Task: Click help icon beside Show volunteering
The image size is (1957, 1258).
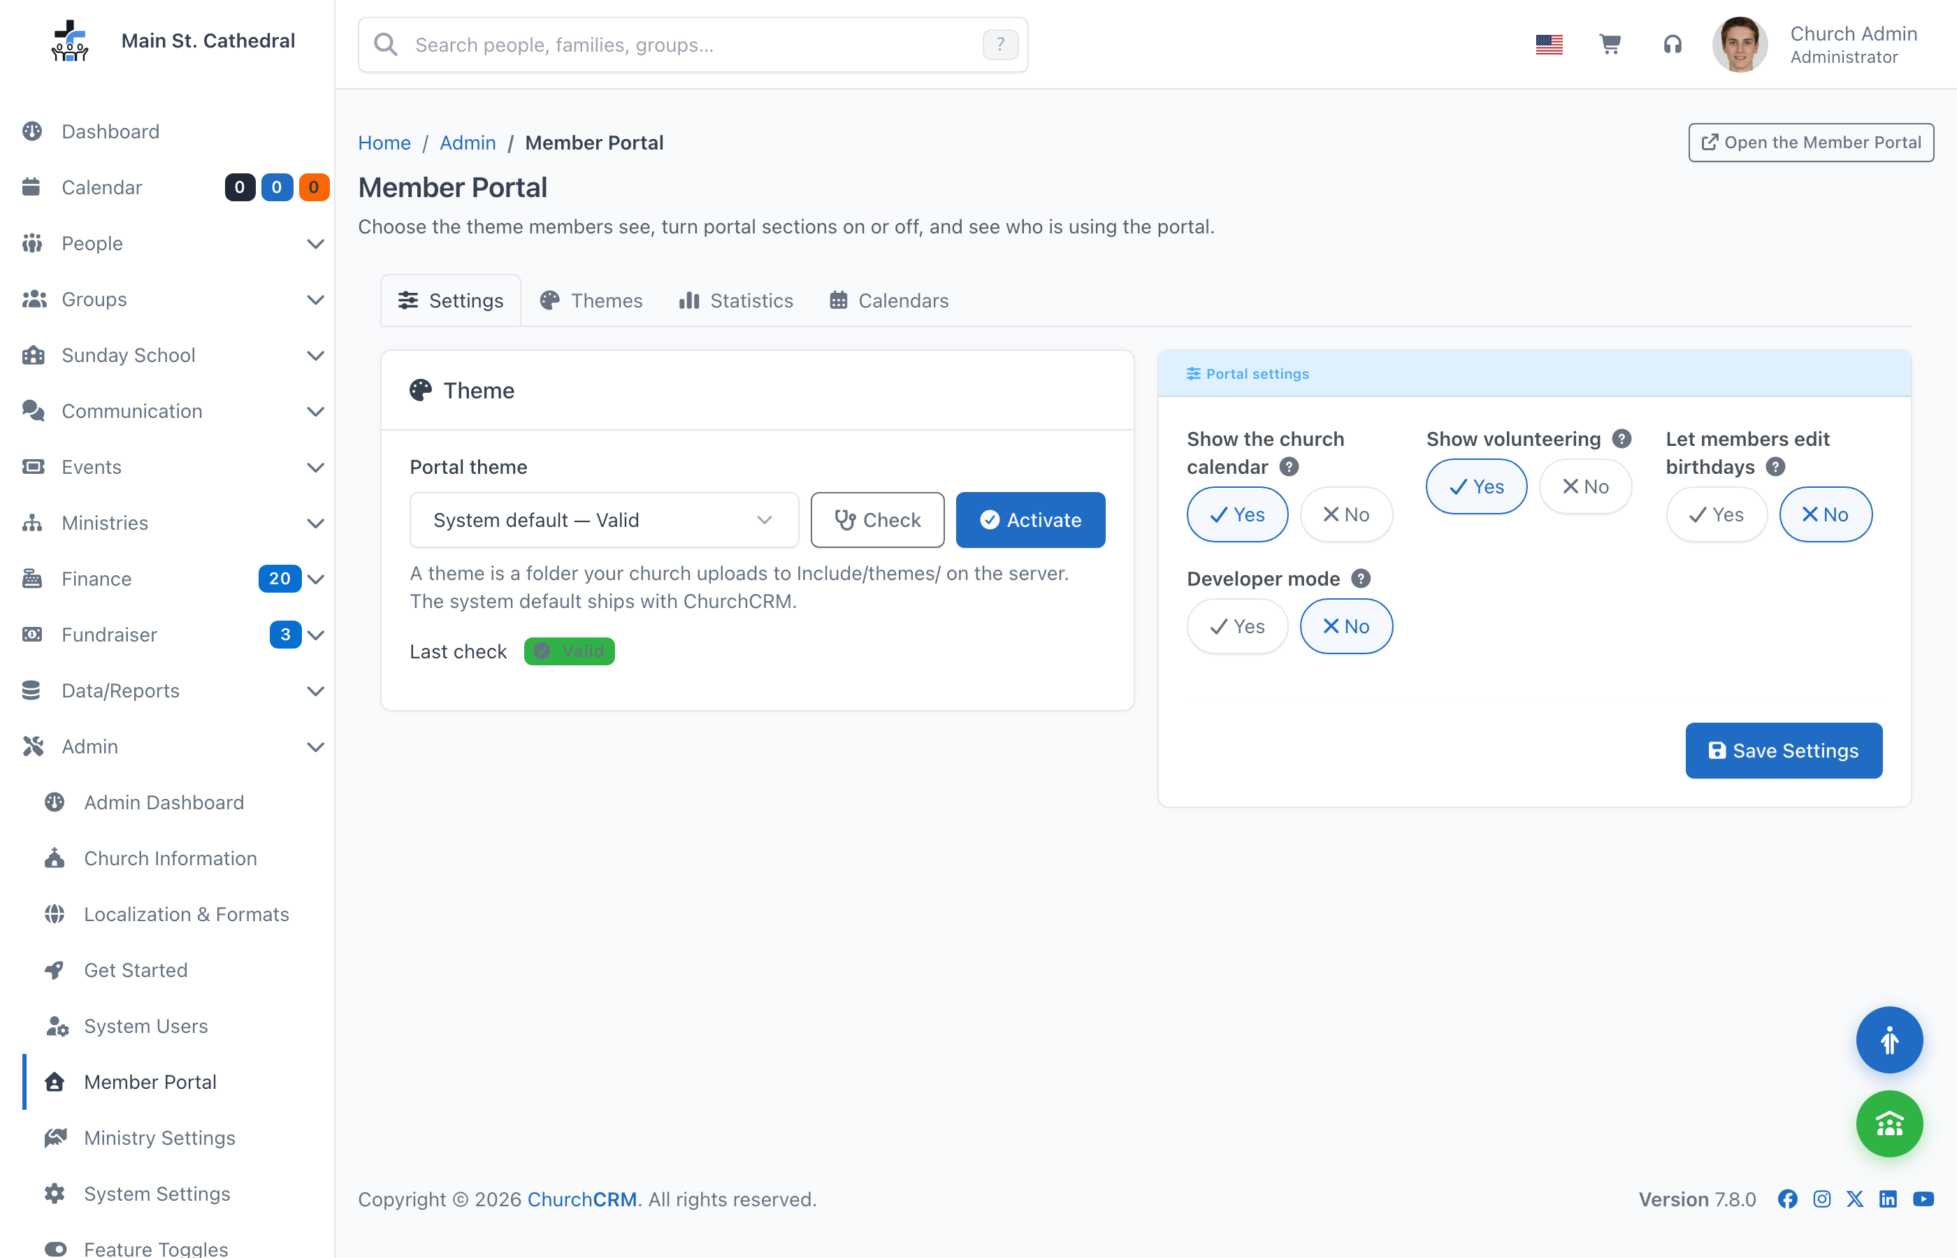Action: click(x=1622, y=439)
